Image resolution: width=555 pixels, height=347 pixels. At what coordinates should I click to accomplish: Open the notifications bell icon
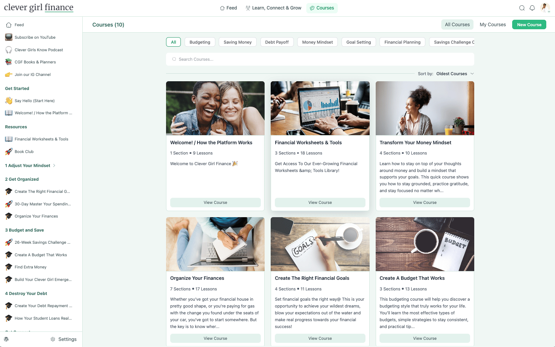(x=532, y=8)
